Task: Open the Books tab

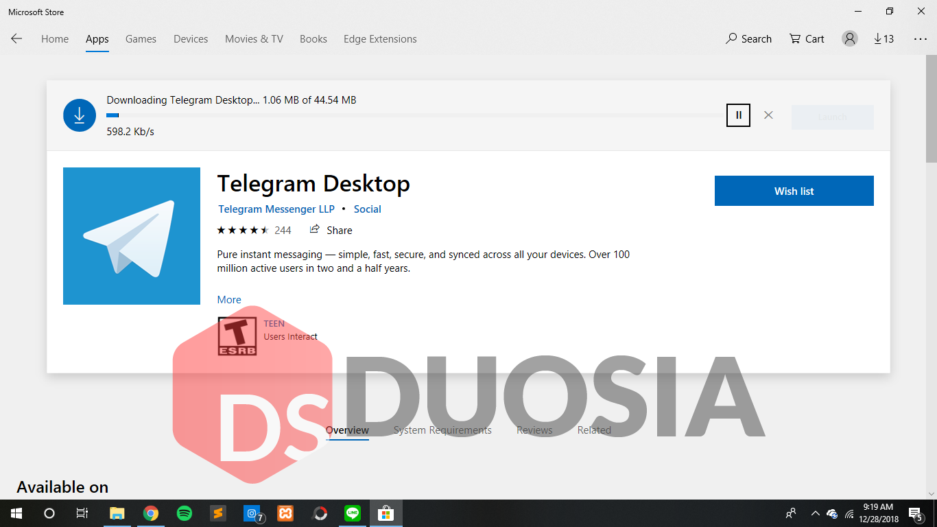Action: [313, 39]
